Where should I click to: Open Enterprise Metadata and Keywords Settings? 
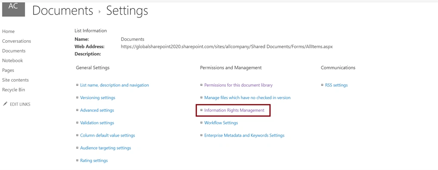[244, 135]
